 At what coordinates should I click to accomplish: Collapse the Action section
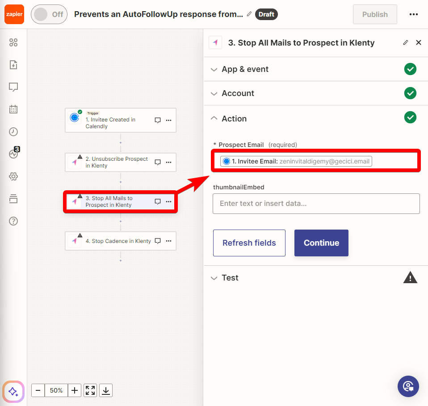pos(316,118)
